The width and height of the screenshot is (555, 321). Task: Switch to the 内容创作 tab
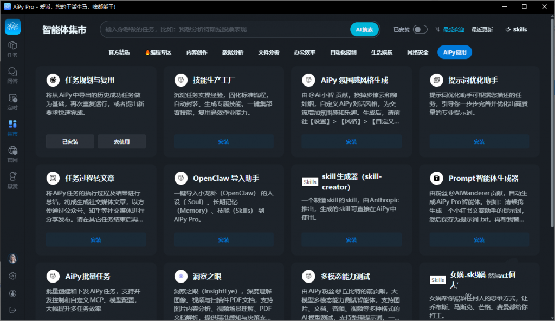click(x=197, y=53)
